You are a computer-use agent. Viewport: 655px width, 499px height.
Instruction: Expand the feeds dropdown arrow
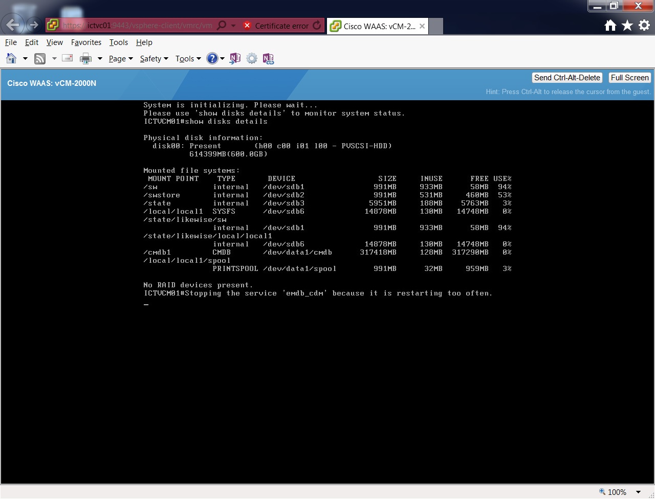tap(54, 59)
